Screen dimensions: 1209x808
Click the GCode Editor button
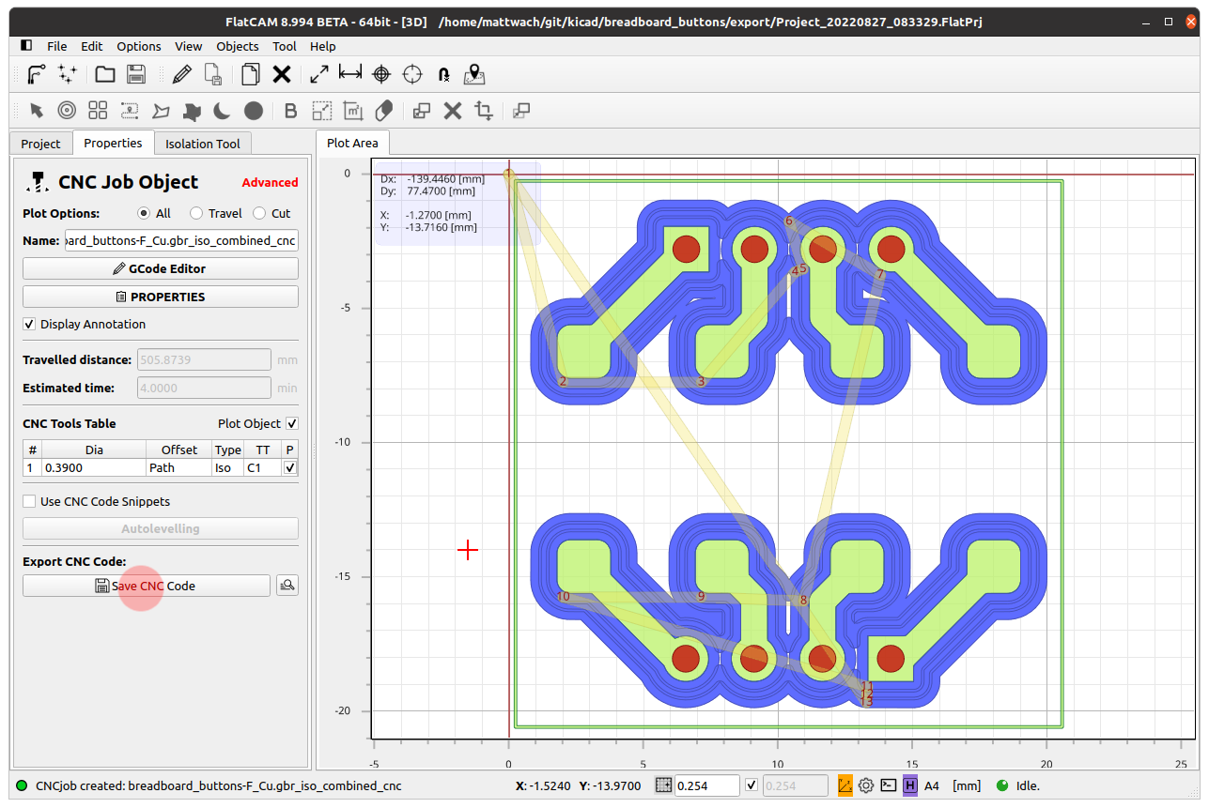point(161,268)
